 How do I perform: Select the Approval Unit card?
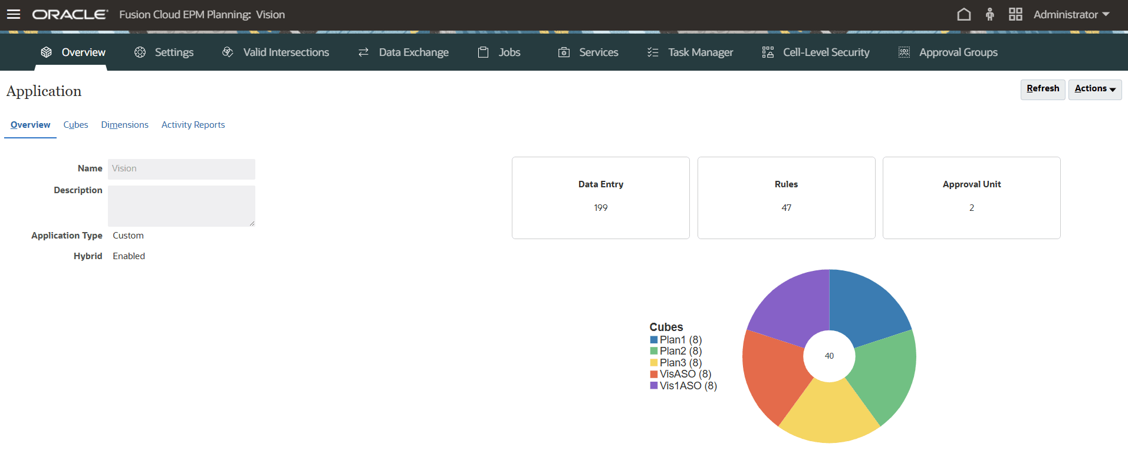(972, 198)
